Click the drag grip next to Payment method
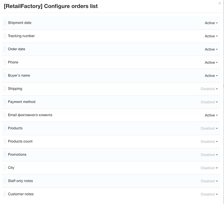224x204 pixels. click(x=5, y=102)
